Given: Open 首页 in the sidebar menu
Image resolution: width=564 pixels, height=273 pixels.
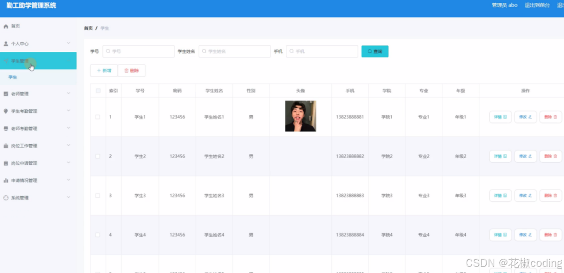Looking at the screenshot, I should 38,26.
